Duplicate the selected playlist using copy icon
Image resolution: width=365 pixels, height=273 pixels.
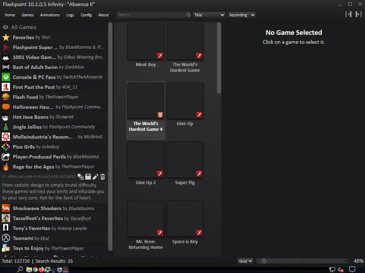coord(81,177)
